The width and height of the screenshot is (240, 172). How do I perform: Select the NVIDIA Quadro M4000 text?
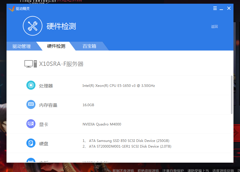tap(102, 124)
